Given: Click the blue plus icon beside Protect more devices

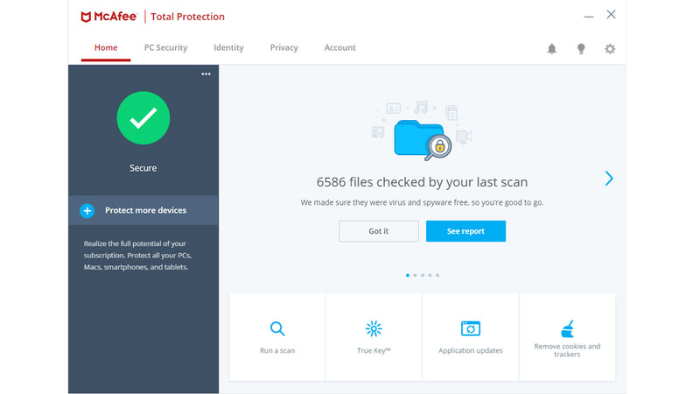Looking at the screenshot, I should (87, 210).
